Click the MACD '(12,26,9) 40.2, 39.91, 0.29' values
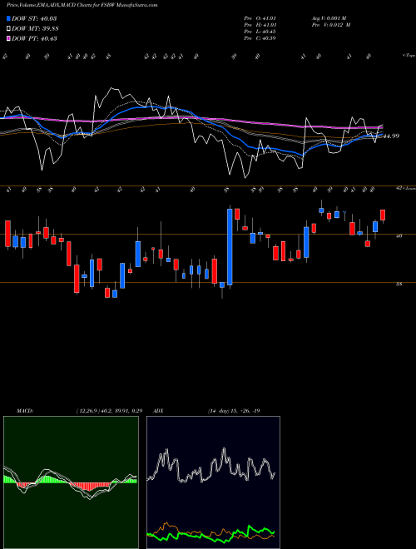The image size is (416, 549). (109, 411)
